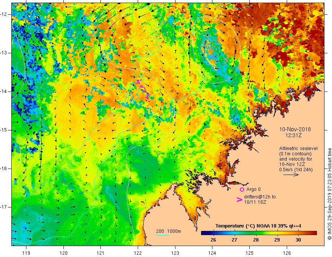Click latitude label -15 on left axis
The height and width of the screenshot is (257, 332).
[x=4, y=130]
